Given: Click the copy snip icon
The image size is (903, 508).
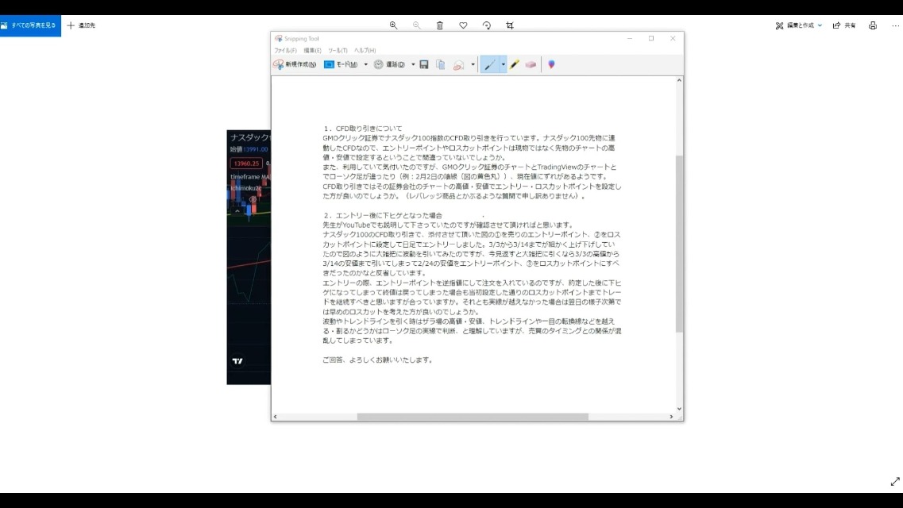Looking at the screenshot, I should pyautogui.click(x=440, y=64).
